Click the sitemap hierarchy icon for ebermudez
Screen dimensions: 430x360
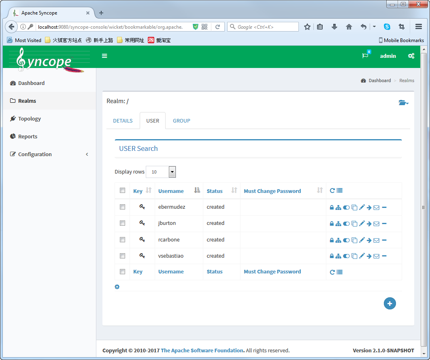click(x=338, y=208)
